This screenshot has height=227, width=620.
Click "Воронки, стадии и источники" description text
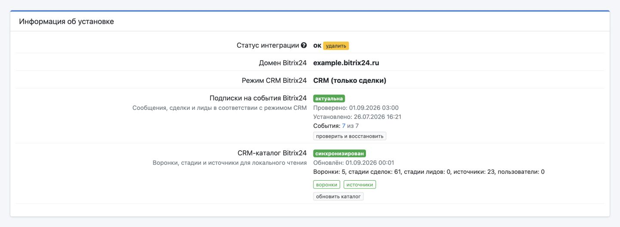(x=229, y=163)
